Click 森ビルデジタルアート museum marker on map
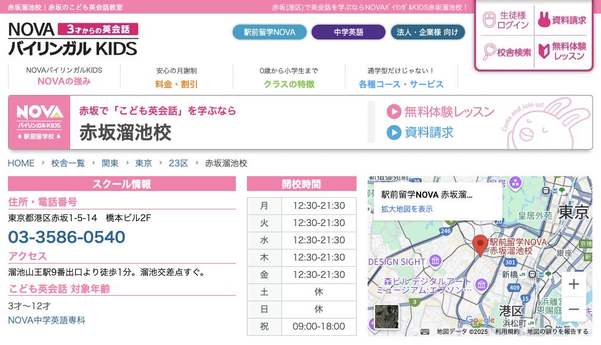Screen dimensions: 601x345 tap(482, 285)
